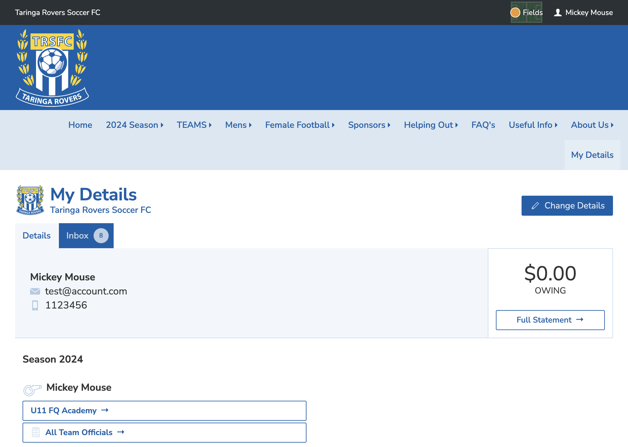The width and height of the screenshot is (628, 447).
Task: Click the small club crest beside My Details
Action: click(30, 200)
